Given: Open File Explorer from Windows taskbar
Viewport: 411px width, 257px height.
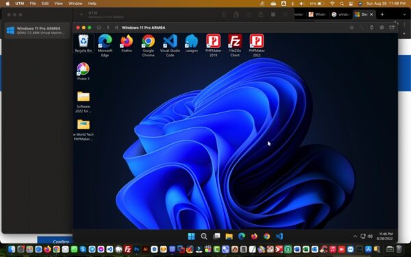Looking at the screenshot, I should click(229, 236).
